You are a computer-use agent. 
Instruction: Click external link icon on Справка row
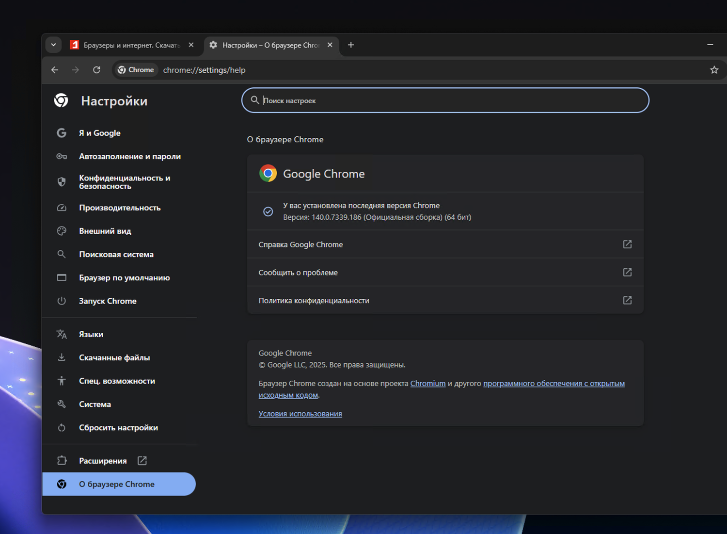(627, 244)
